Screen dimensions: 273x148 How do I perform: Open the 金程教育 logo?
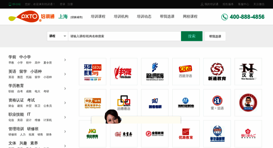pos(155,134)
